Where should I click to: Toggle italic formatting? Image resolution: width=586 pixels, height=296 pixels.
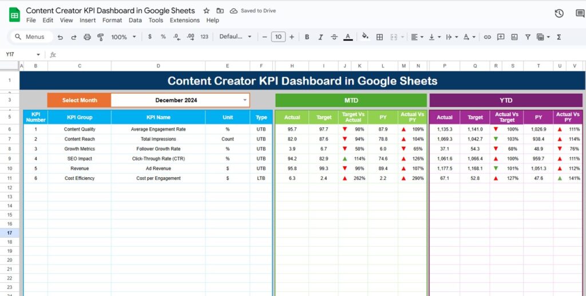pyautogui.click(x=320, y=37)
